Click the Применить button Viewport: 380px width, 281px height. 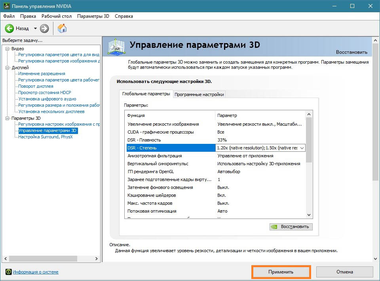[x=281, y=272]
